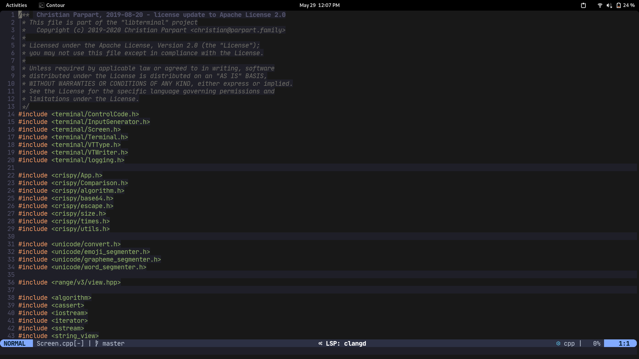Click line number 21 in the gutter

point(11,168)
